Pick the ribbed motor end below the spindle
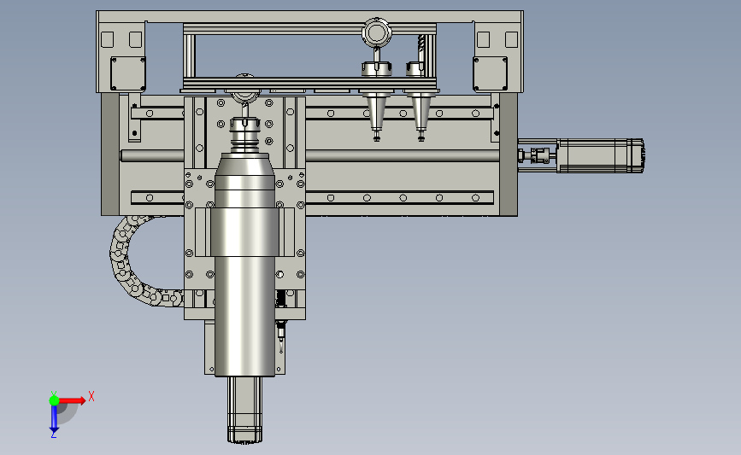741x455 pixels. pos(244,410)
